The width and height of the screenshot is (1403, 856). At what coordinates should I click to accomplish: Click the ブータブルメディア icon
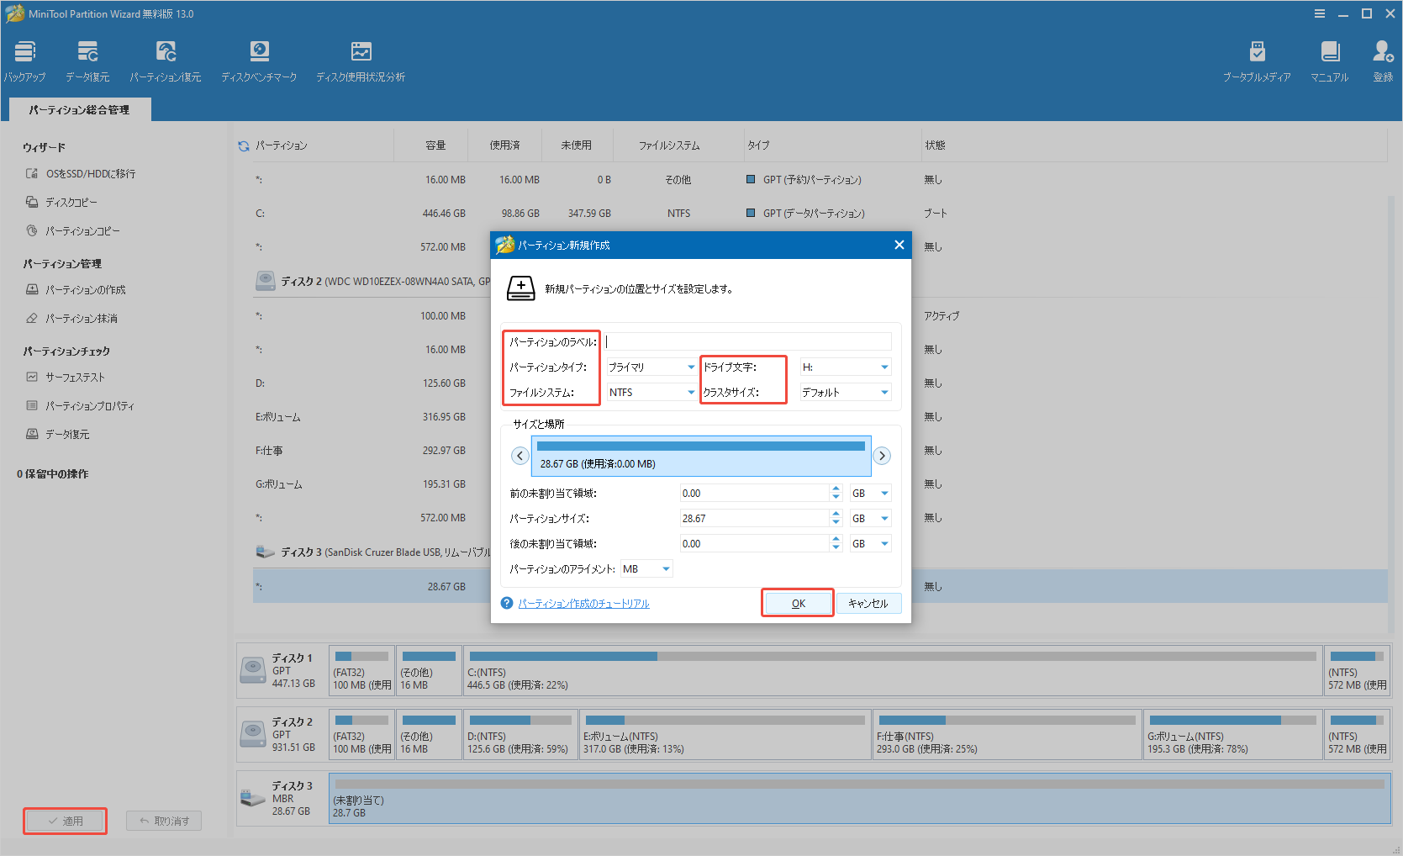(1257, 59)
